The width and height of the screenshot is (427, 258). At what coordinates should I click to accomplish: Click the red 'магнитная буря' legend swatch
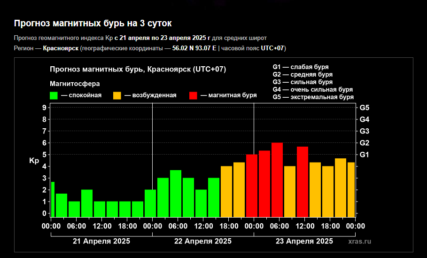pos(193,95)
